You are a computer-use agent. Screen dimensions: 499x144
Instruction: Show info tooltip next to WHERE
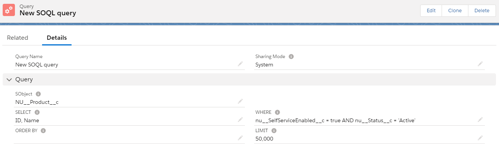coord(277,112)
